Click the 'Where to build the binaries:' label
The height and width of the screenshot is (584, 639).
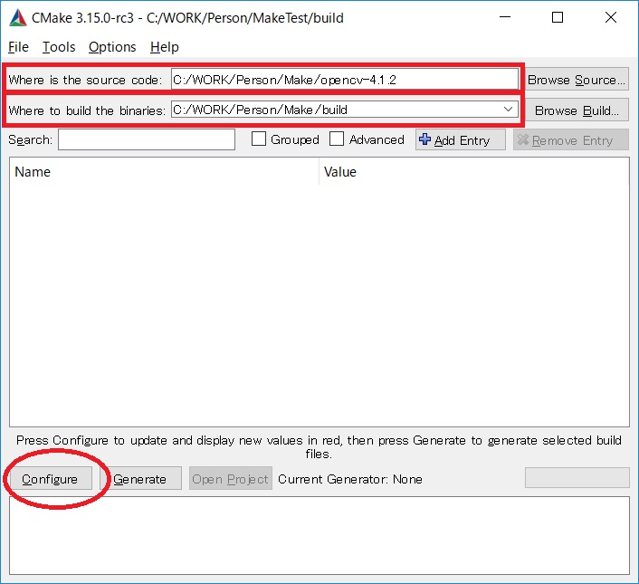click(87, 110)
